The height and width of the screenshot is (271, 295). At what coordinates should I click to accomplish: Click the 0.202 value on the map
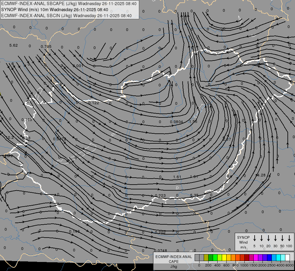point(160,232)
